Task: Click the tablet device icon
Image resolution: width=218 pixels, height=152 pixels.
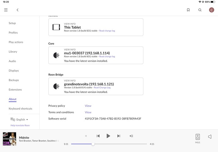Action: (x=56, y=27)
